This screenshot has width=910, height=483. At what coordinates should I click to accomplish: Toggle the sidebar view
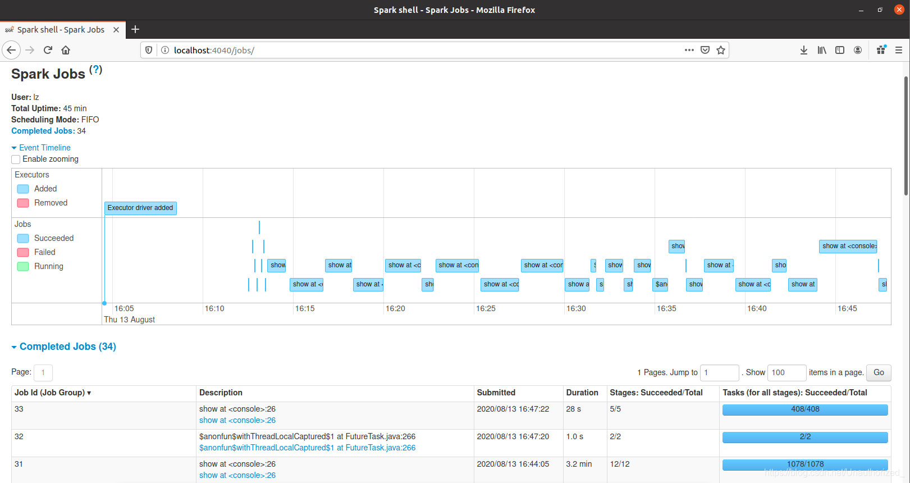[840, 50]
